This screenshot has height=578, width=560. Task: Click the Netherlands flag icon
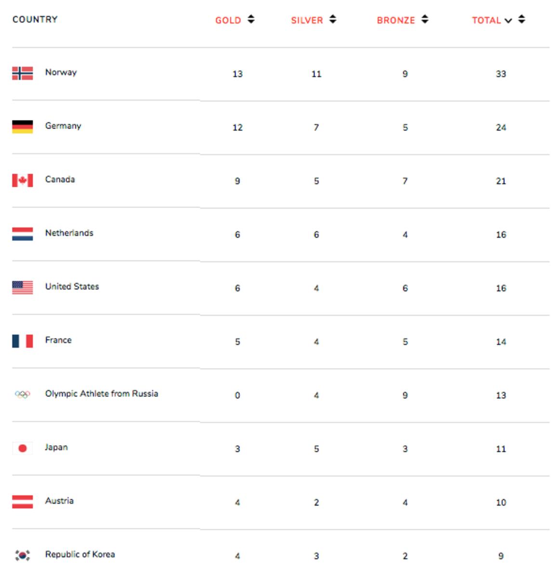22,233
